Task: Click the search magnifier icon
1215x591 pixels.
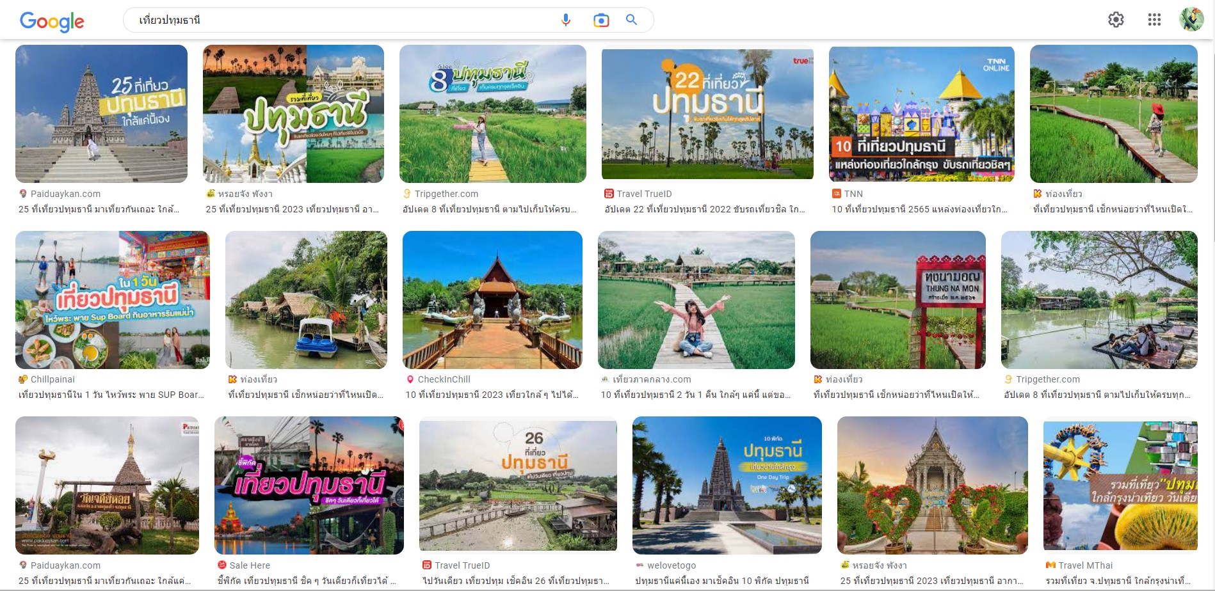Action: [x=631, y=20]
